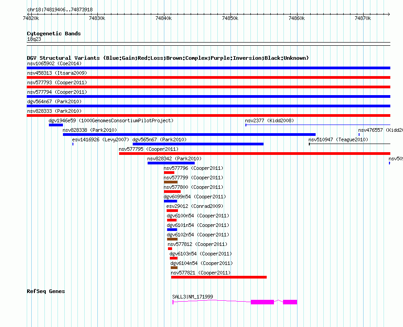This screenshot has height=327, width=403.
Task: Click the nsv577795 (Cooper2011) red loss bar
Action: [254, 154]
